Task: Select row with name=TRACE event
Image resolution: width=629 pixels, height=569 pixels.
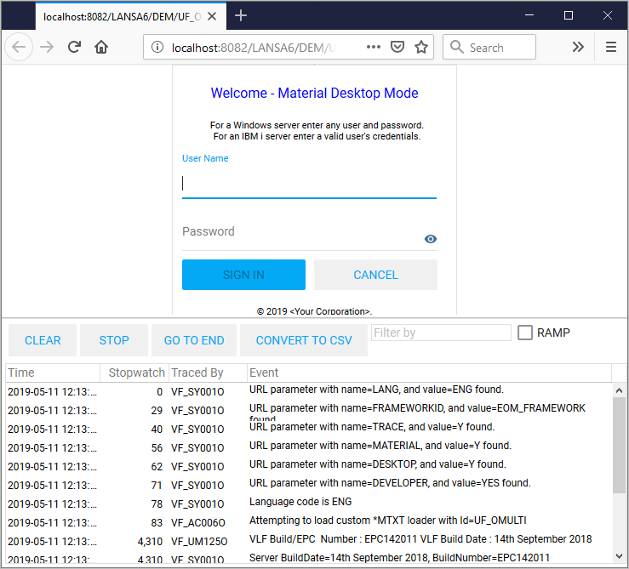Action: [309, 429]
